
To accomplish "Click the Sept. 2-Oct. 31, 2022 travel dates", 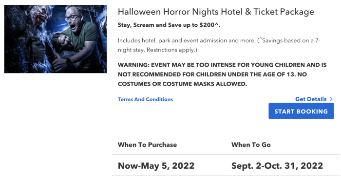I will 277,166.
